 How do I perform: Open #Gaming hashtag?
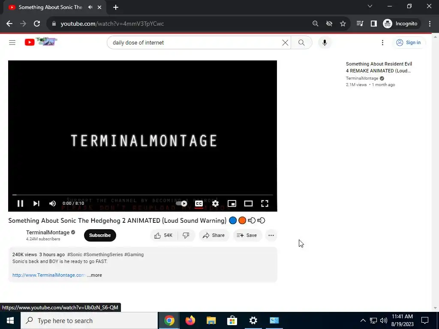pyautogui.click(x=134, y=254)
